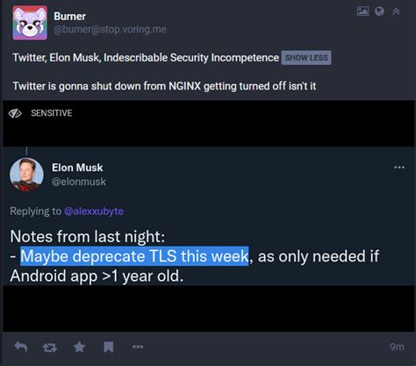Favourite the post with the star icon
Viewport: 416px width, 366px height.
[79, 348]
